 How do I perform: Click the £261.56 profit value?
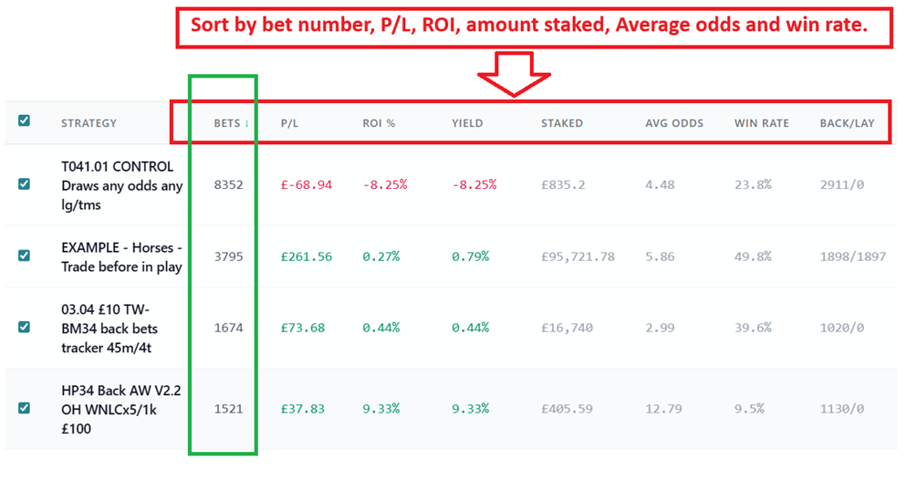click(306, 256)
